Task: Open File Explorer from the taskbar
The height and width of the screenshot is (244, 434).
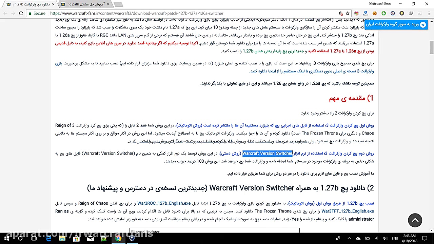Action: point(62,238)
